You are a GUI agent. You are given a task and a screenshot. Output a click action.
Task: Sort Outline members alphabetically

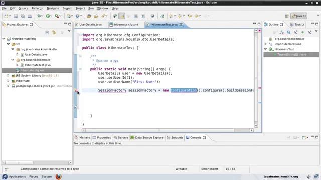pos(282,32)
